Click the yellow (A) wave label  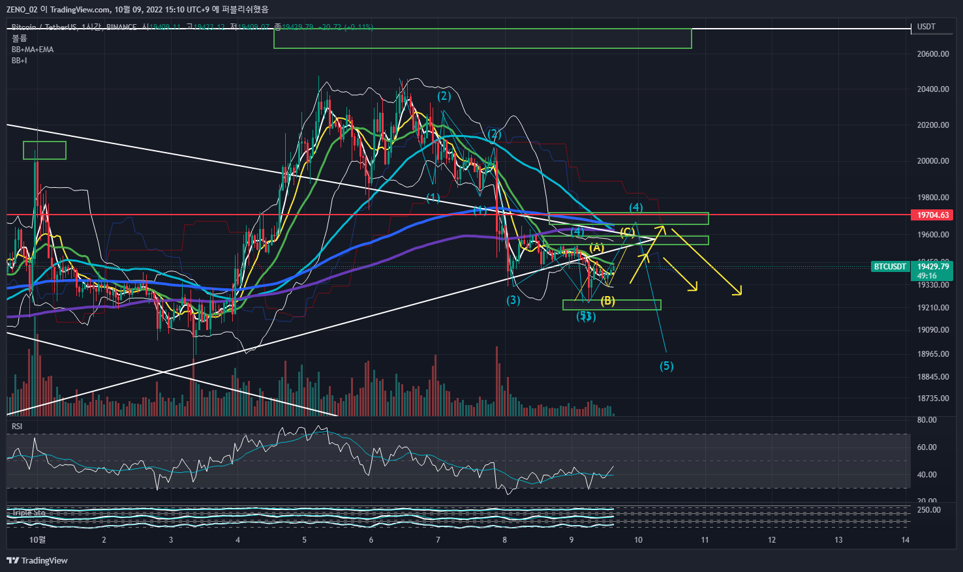pyautogui.click(x=596, y=248)
